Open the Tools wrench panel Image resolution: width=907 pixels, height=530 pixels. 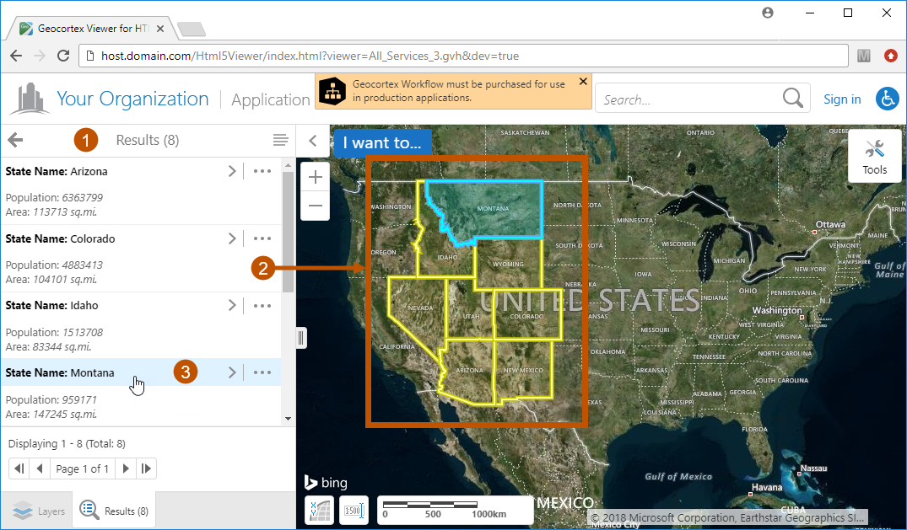click(x=874, y=156)
